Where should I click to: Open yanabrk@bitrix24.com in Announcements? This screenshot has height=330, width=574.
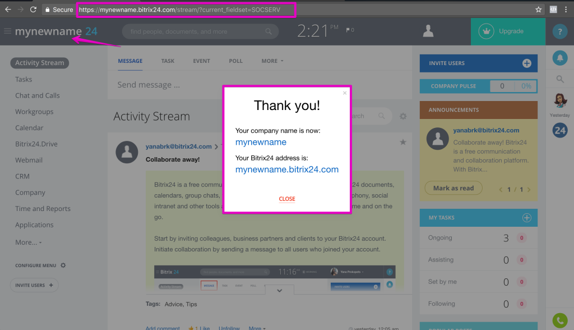486,130
